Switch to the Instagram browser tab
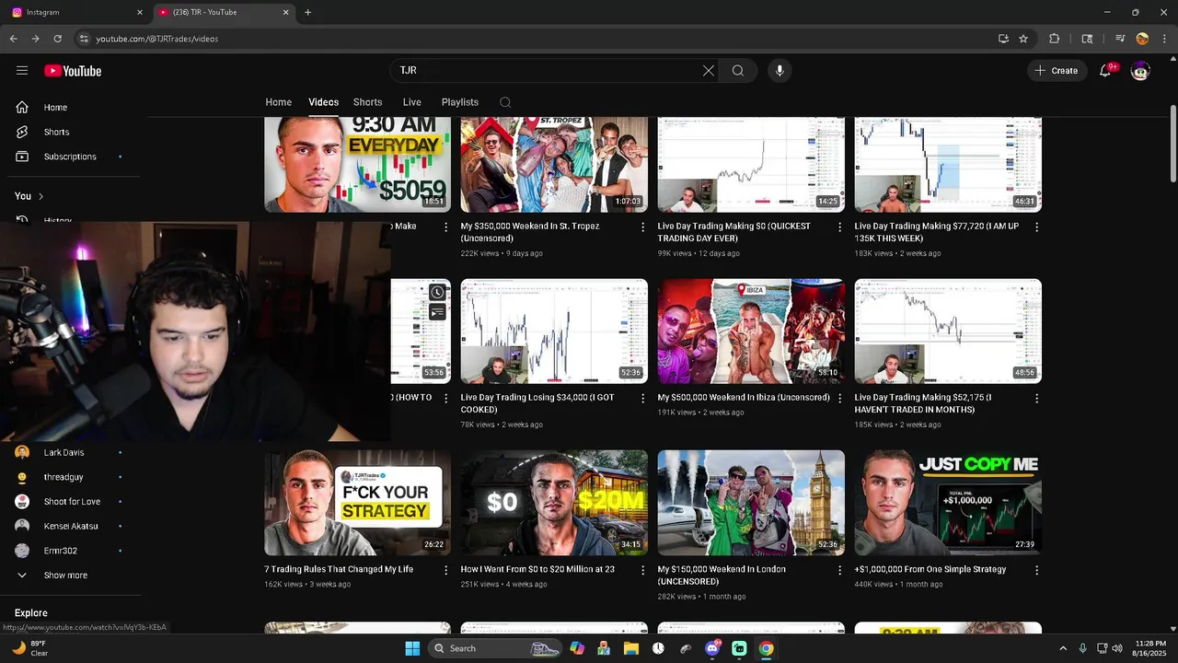This screenshot has width=1178, height=663. pos(75,12)
